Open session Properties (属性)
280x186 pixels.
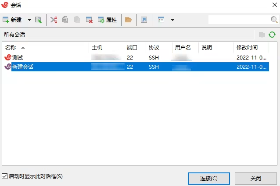107,20
